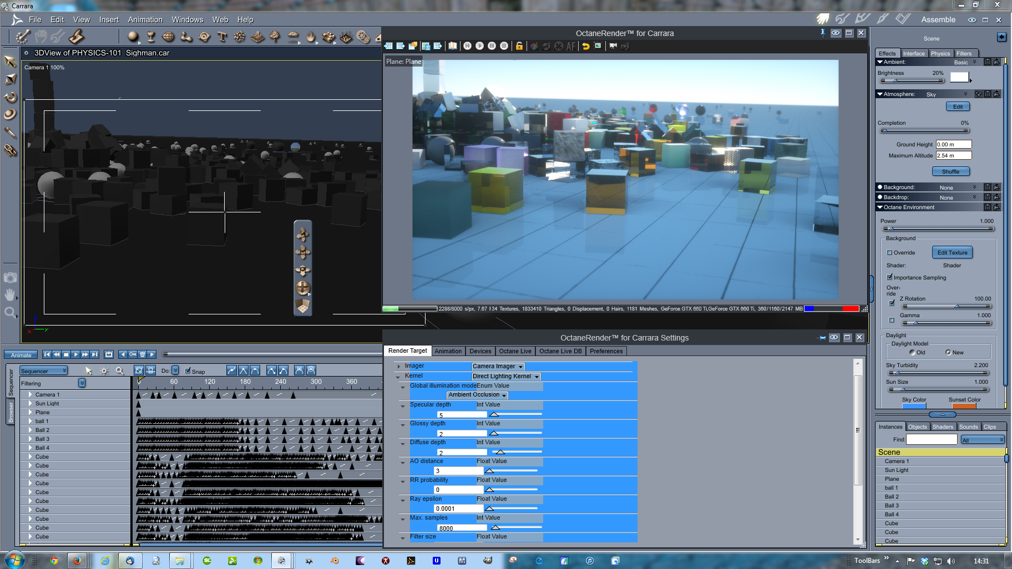Click the Octane camera icon in render toolbar

pos(613,46)
